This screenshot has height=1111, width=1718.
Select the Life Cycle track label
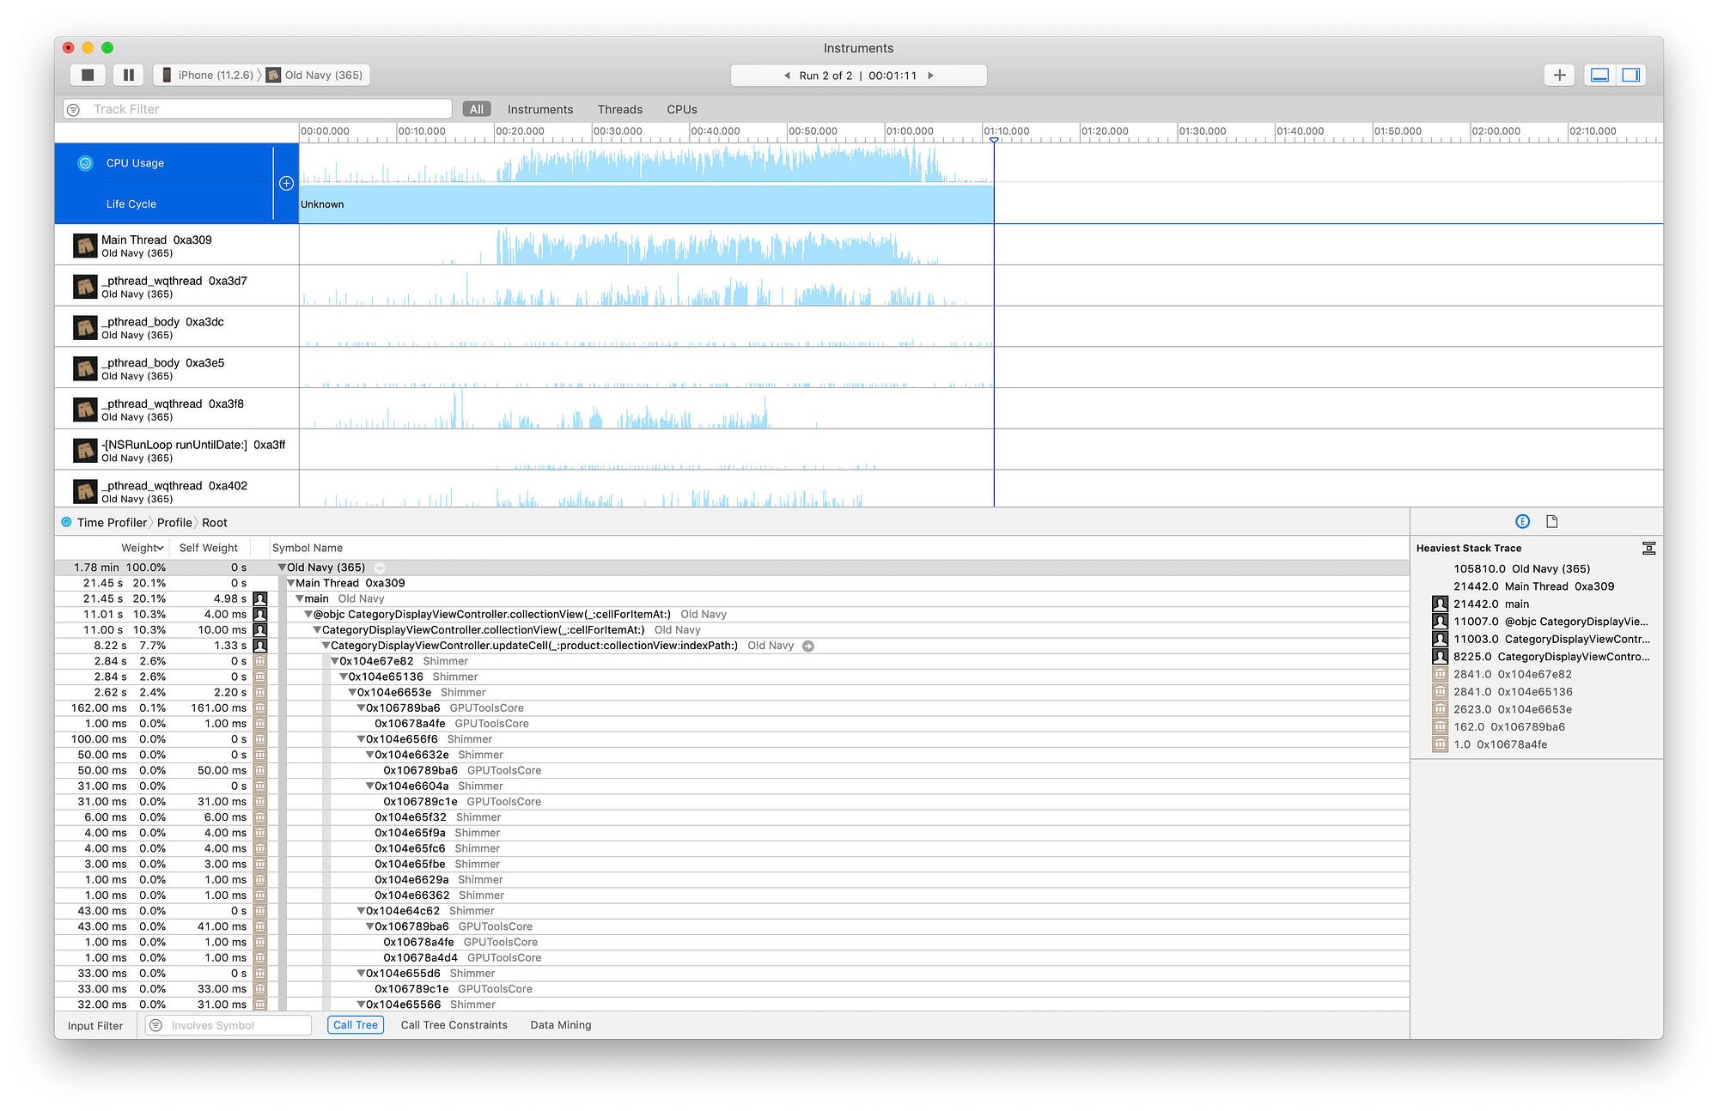click(131, 204)
